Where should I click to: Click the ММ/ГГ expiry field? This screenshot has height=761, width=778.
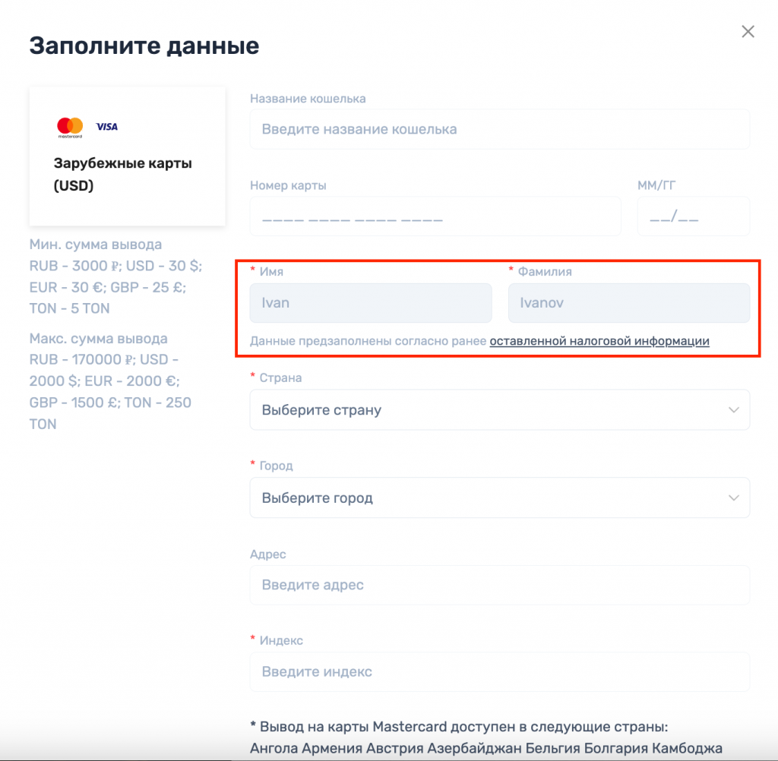693,216
